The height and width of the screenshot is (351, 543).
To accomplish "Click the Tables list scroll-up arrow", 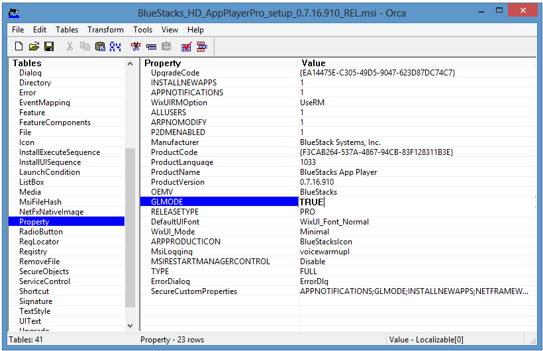I will pyautogui.click(x=130, y=64).
